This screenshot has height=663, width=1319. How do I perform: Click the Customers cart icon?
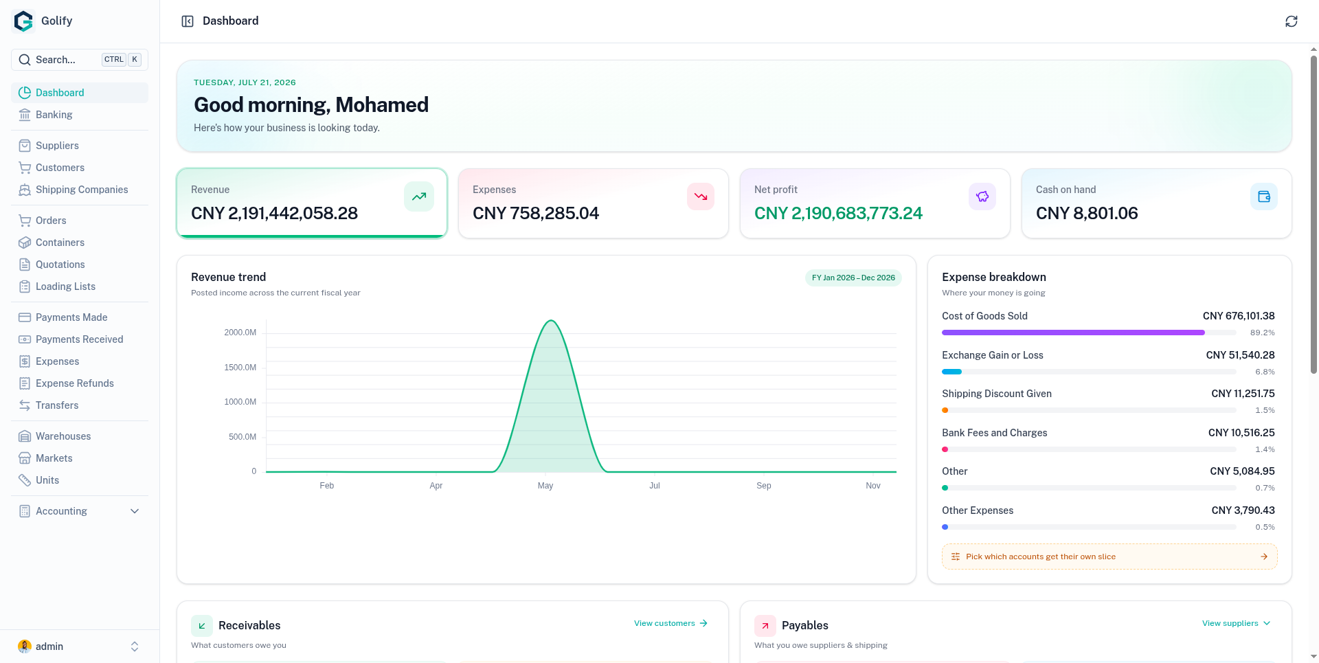coord(25,168)
